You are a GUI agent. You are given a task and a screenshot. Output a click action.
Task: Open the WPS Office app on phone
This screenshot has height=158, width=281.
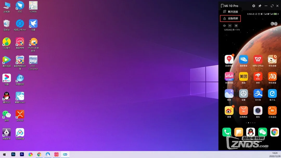(x=258, y=60)
